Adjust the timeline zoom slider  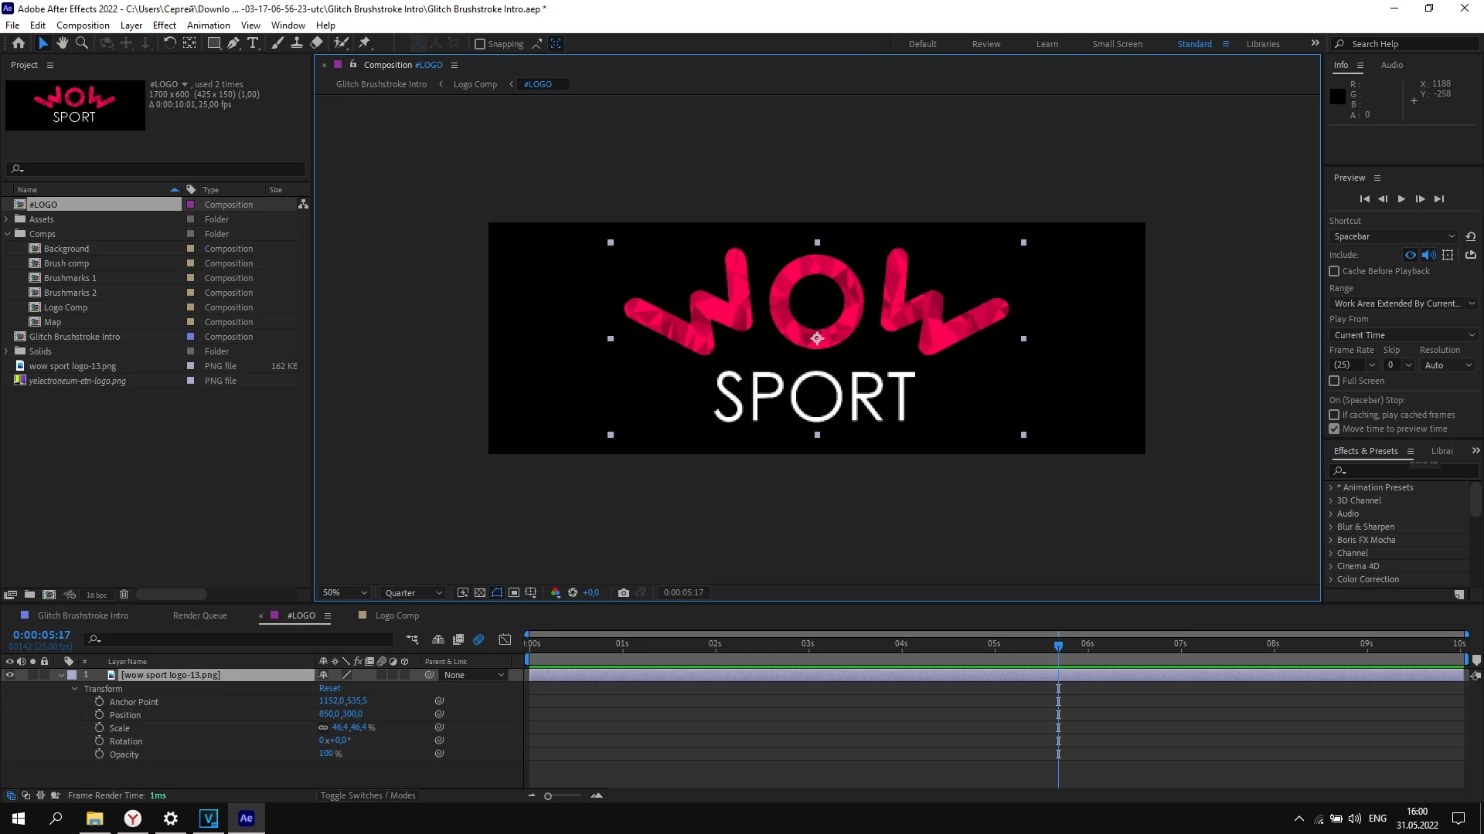tap(548, 796)
